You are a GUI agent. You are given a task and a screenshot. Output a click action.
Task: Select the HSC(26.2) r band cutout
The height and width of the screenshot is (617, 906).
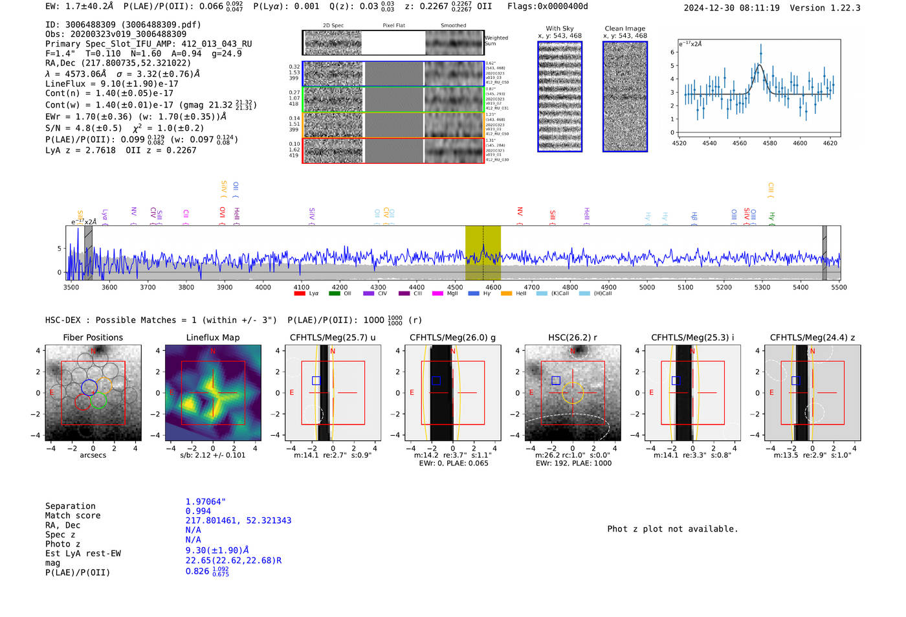573,393
